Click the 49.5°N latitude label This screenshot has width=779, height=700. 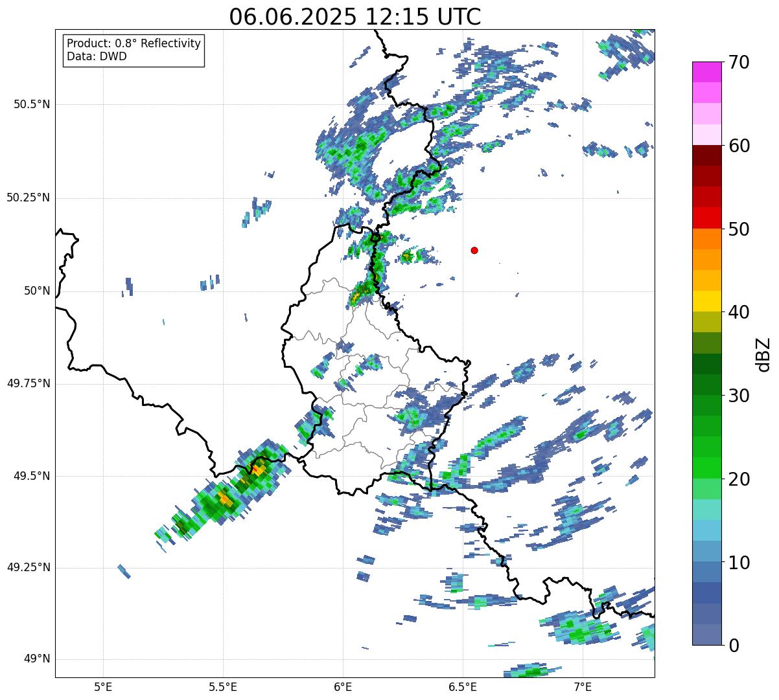[x=32, y=476]
